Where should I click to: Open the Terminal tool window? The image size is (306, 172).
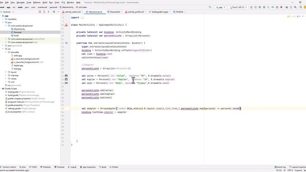(x=59, y=167)
